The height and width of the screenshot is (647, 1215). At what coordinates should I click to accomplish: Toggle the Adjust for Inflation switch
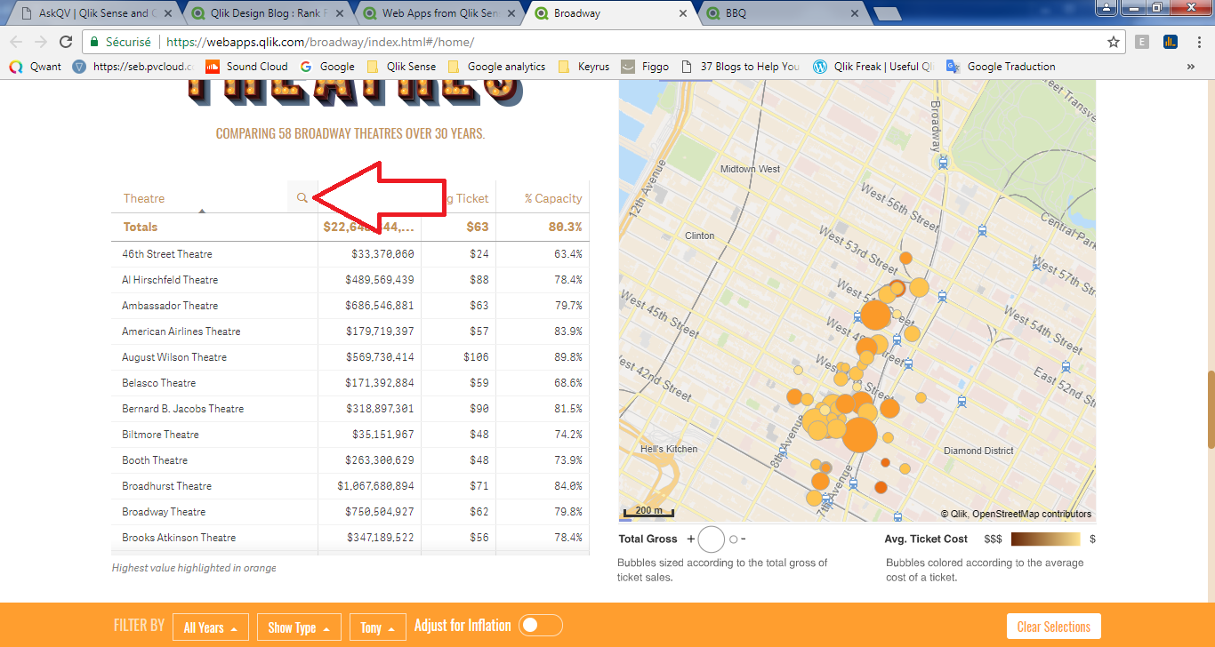(541, 626)
